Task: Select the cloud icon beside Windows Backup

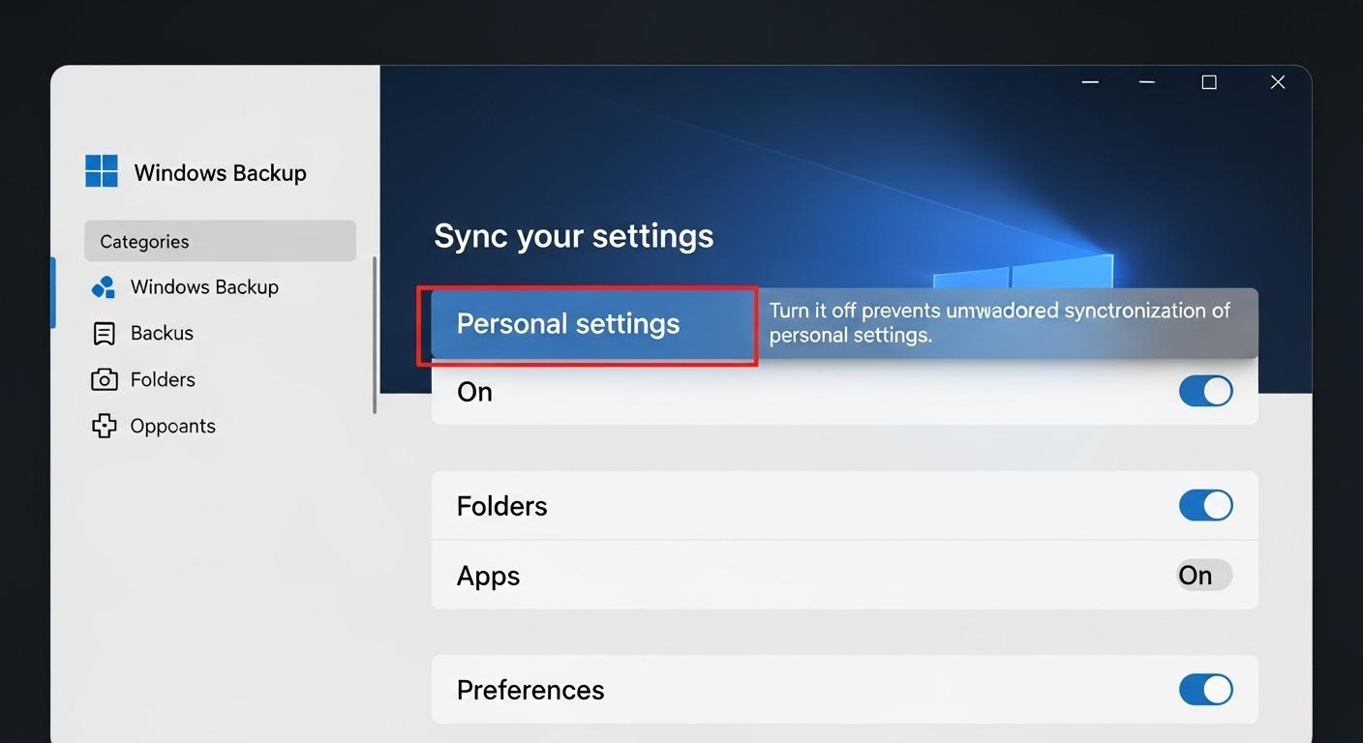Action: [x=103, y=286]
